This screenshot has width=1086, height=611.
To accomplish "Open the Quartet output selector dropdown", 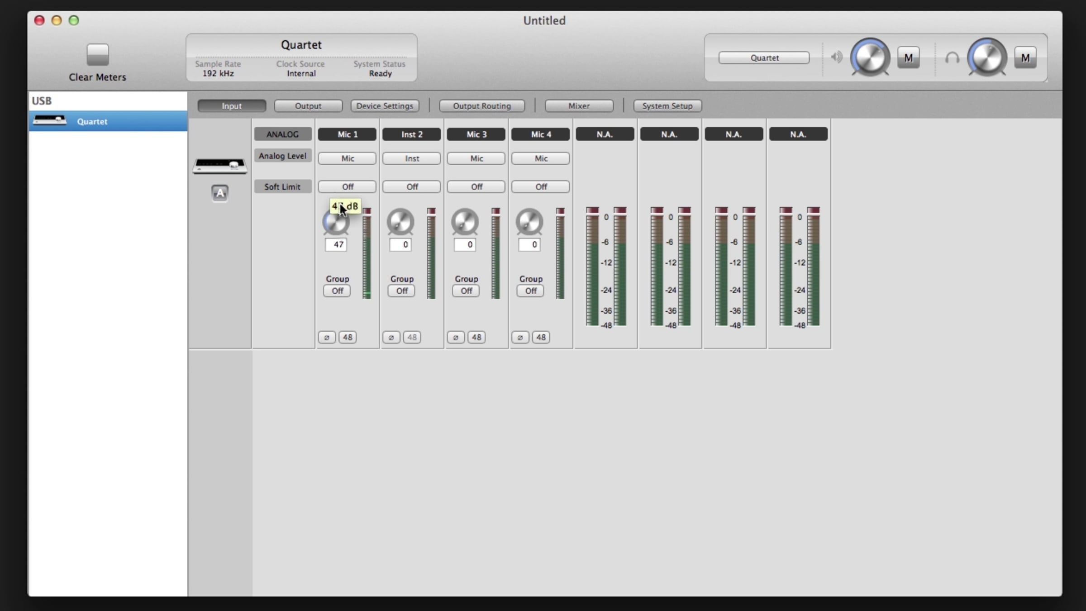I will click(764, 57).
